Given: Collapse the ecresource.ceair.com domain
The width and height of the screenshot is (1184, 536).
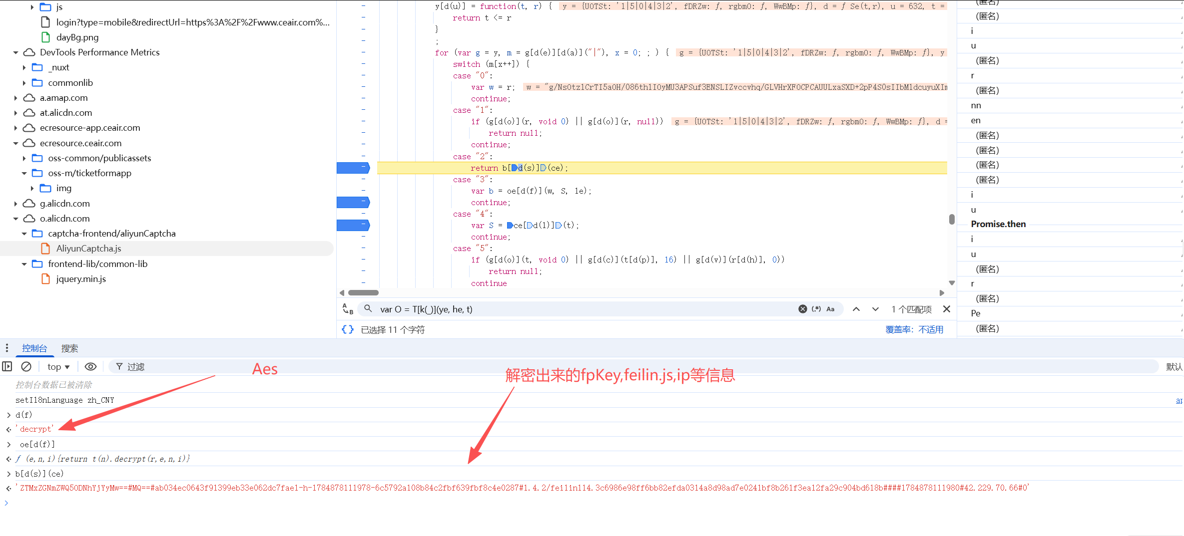Looking at the screenshot, I should [x=16, y=143].
